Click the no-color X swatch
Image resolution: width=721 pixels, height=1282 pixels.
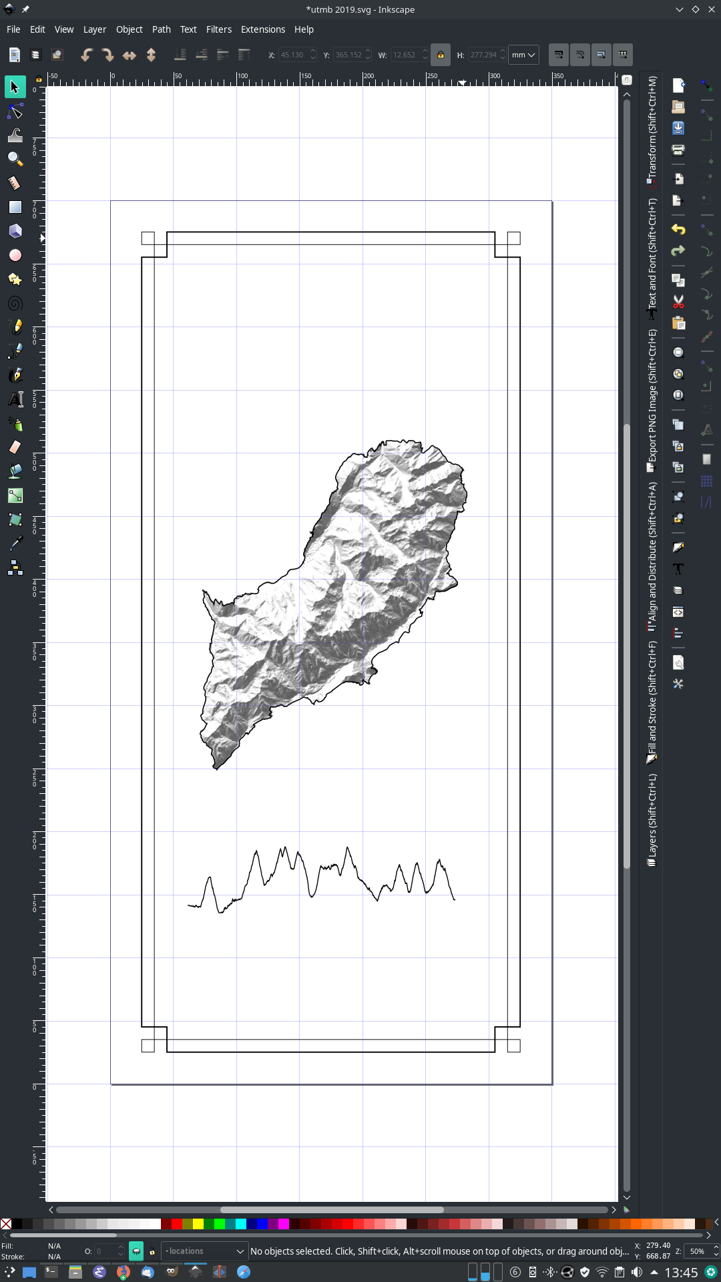(6, 1224)
